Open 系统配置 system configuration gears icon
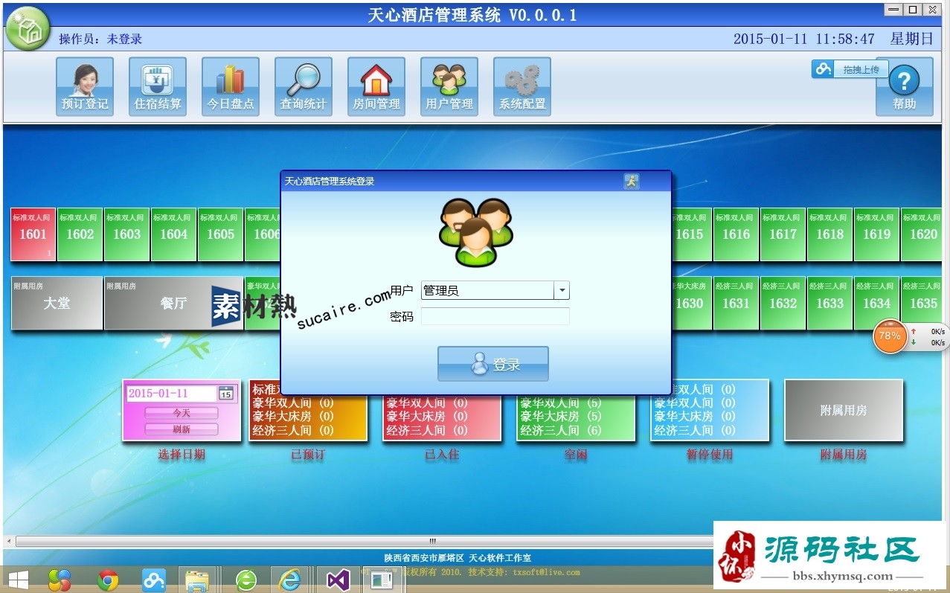This screenshot has height=593, width=950. 522,87
